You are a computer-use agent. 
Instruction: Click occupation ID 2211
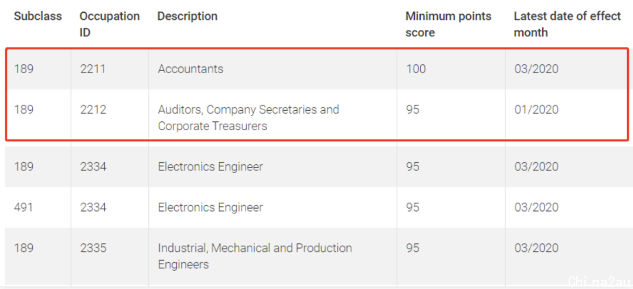click(x=93, y=69)
